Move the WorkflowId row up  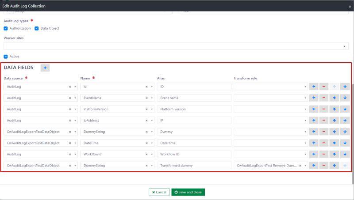(x=335, y=154)
